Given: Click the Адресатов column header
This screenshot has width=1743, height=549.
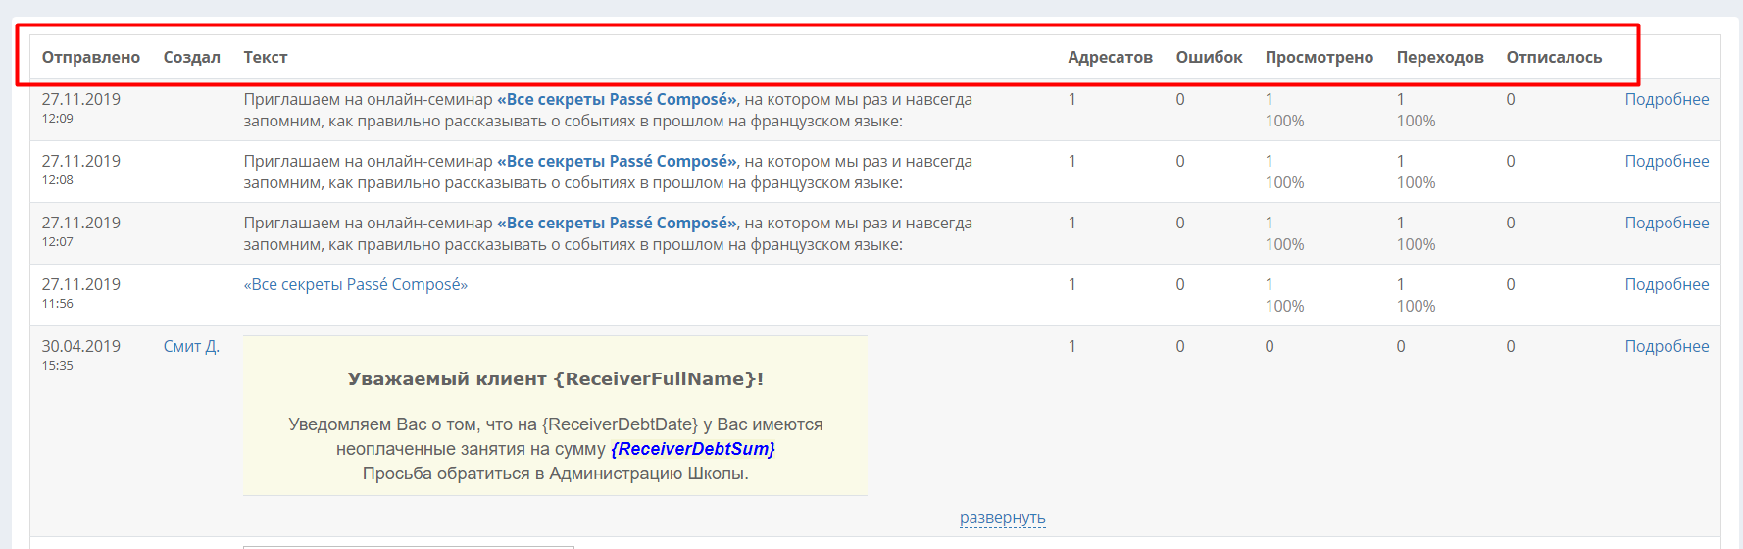Looking at the screenshot, I should pos(1111,57).
